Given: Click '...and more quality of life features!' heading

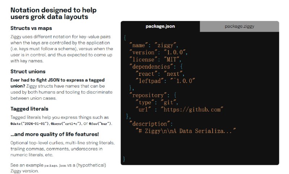Looking at the screenshot, I should point(55,134).
